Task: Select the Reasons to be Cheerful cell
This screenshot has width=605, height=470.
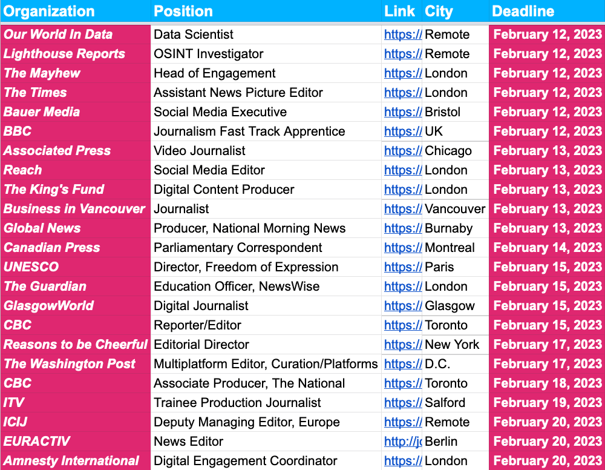Action: [76, 345]
